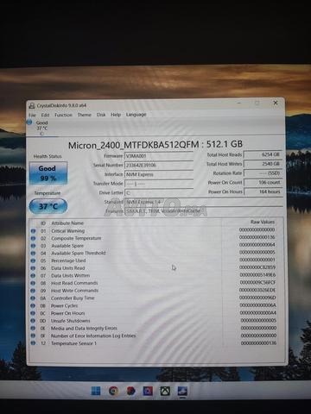Open the Xbox app in the taskbar
311x414 pixels.
pyautogui.click(x=165, y=391)
